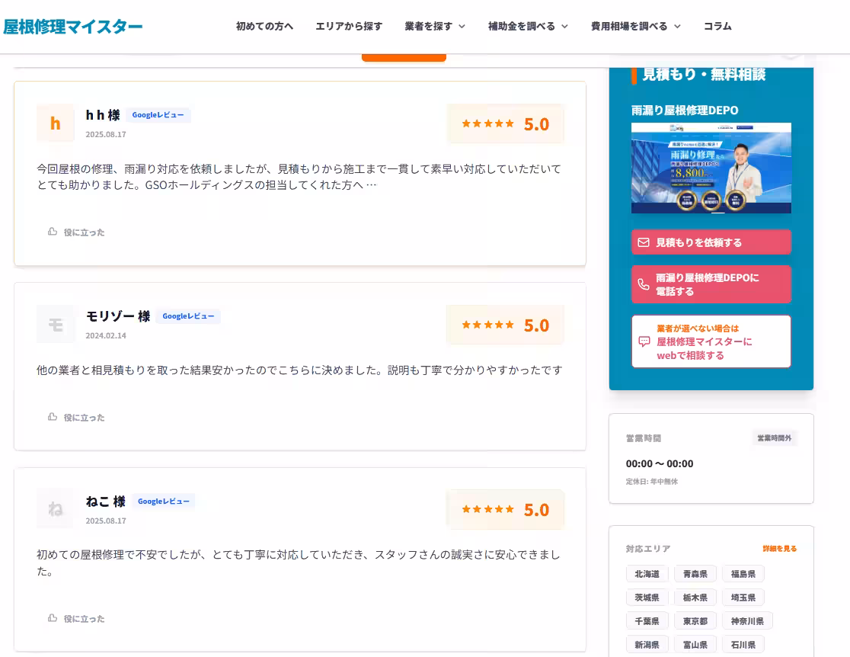Viewport: 850px width, 657px height.
Task: Click the モリゾー review avatar icon
Action: [55, 324]
